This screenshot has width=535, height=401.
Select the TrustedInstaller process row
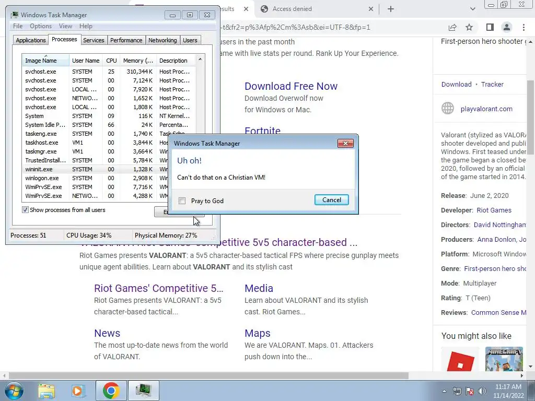coord(95,160)
